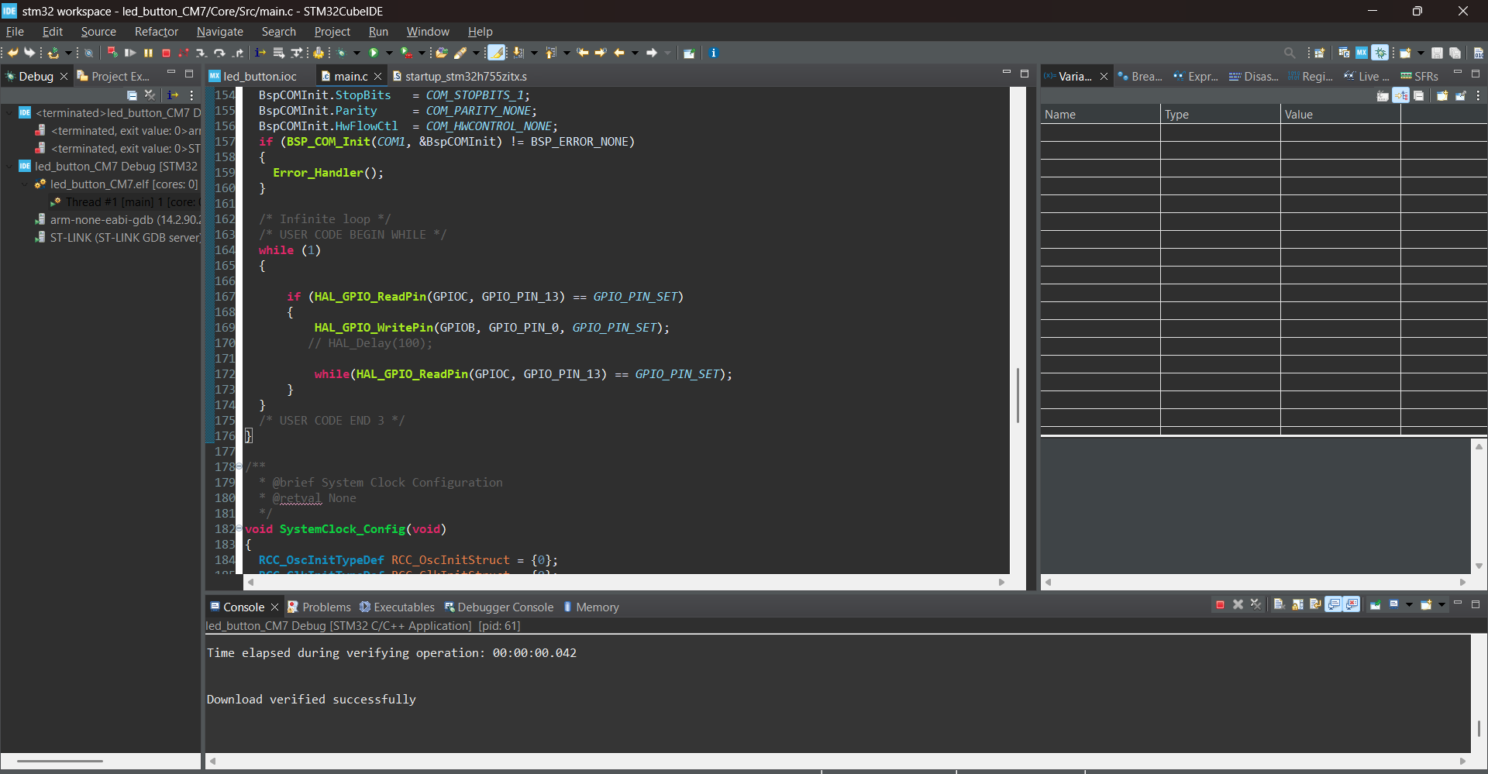1488x774 pixels.
Task: Collapse the led_button_CM7 Debug tree node
Action: (x=10, y=167)
